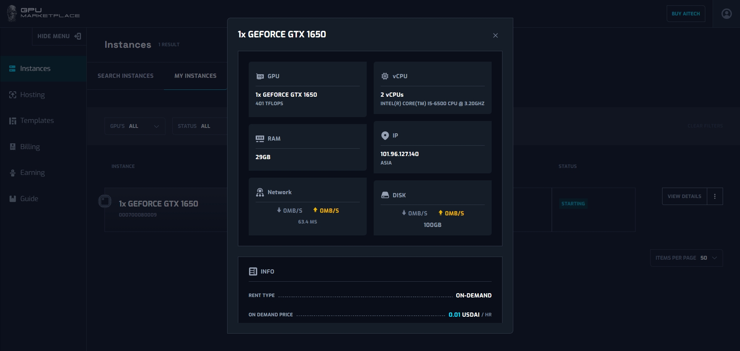This screenshot has width=740, height=351.
Task: Click the user account avatar icon
Action: [727, 14]
